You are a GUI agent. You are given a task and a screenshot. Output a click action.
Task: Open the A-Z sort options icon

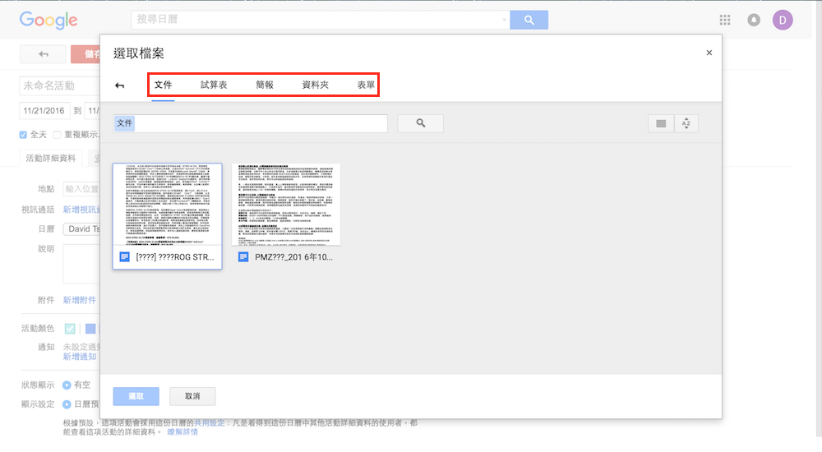pos(686,124)
